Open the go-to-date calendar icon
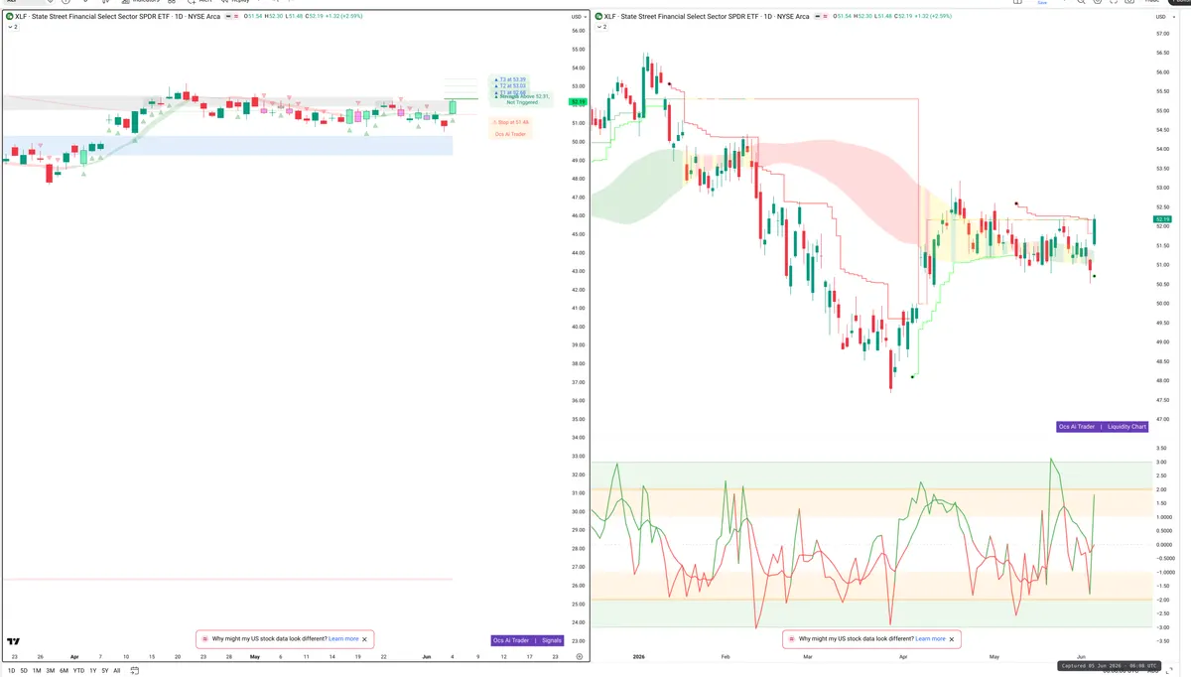This screenshot has height=677, width=1191. click(x=134, y=671)
